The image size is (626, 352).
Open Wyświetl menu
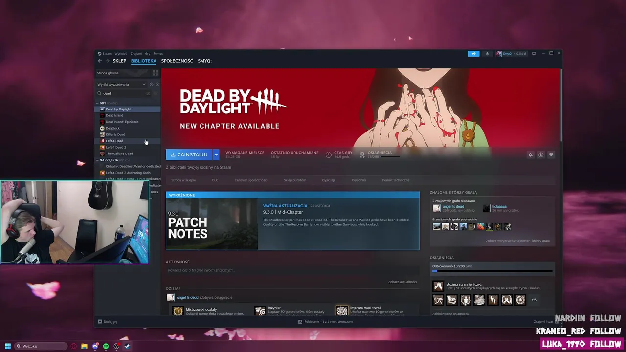point(121,54)
